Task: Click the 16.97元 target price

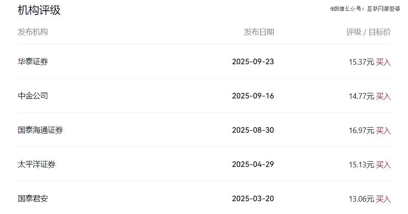Action: click(361, 131)
